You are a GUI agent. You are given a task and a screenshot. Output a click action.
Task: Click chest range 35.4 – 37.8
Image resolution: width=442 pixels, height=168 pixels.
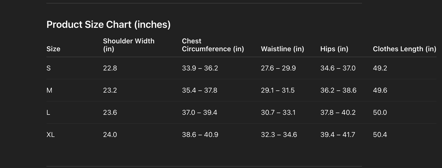(199, 90)
